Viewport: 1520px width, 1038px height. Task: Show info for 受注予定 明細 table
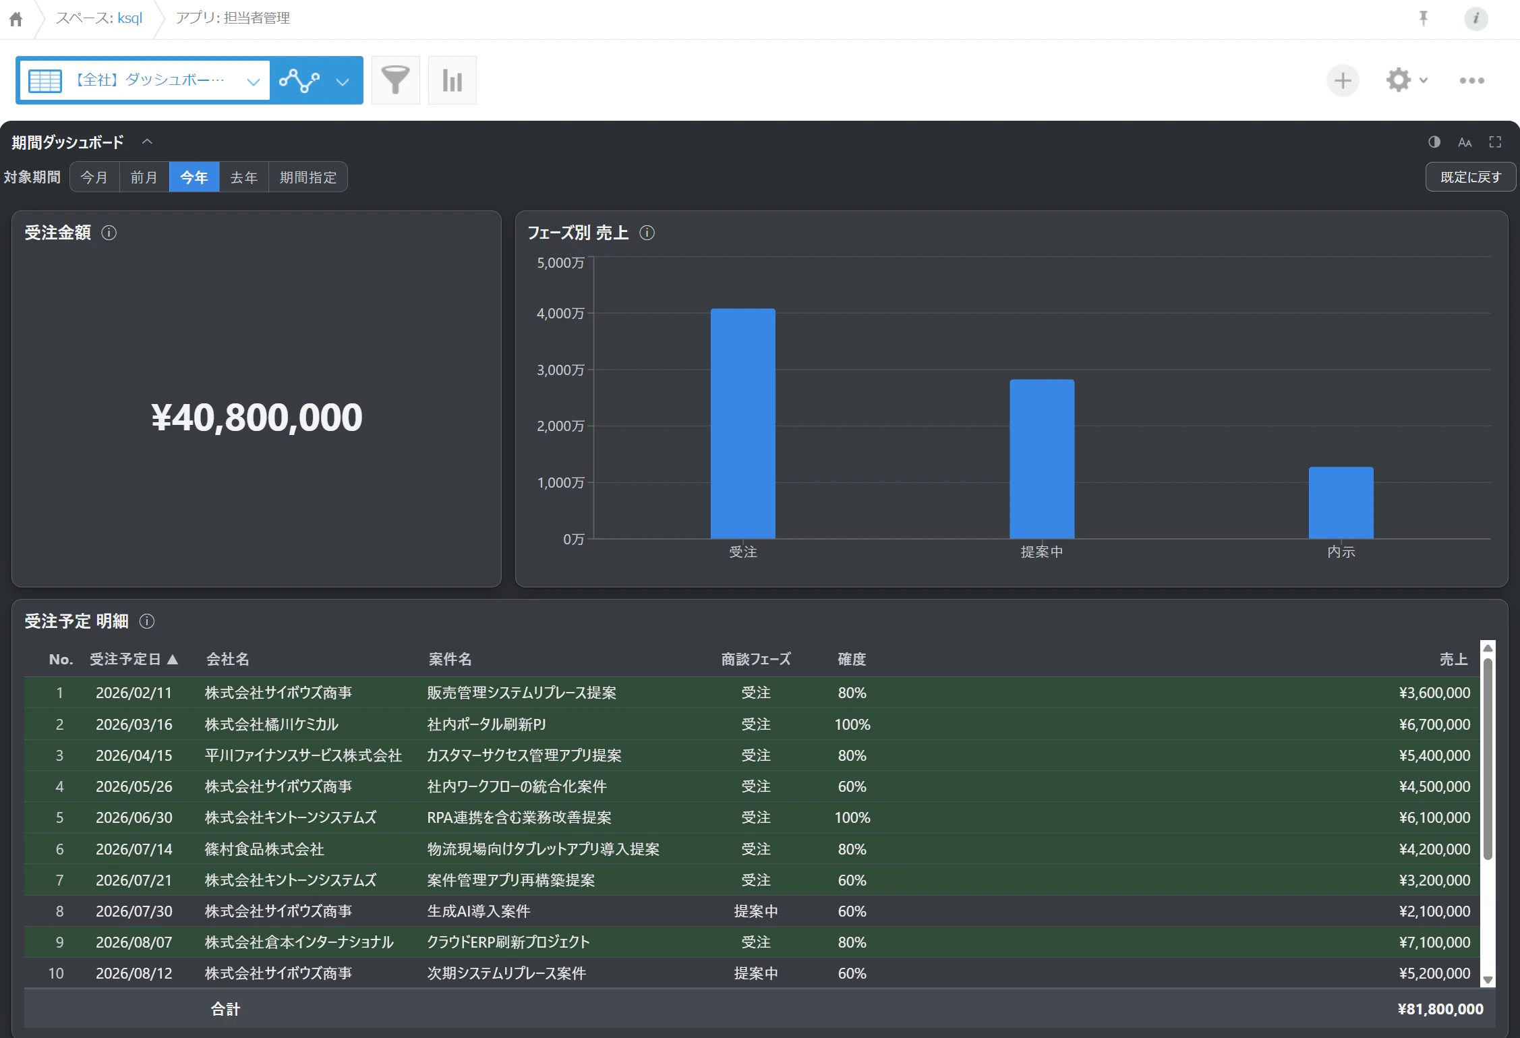146,621
